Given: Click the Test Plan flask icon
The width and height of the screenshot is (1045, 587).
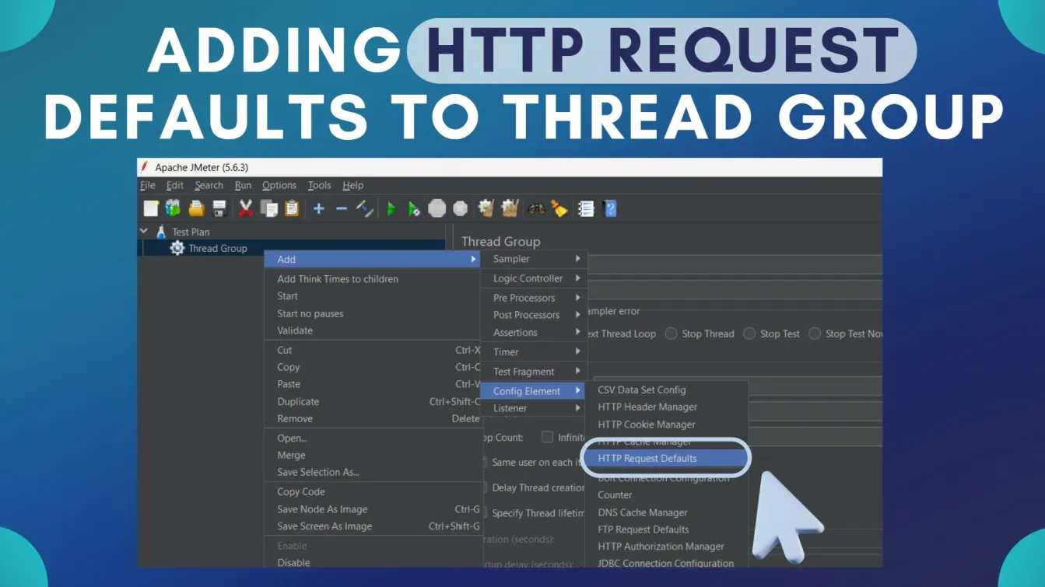Looking at the screenshot, I should pos(162,232).
